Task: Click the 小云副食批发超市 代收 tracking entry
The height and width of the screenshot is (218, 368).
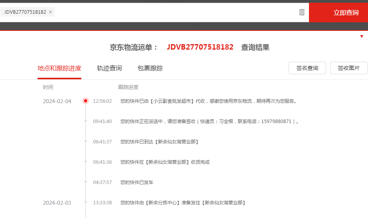Action: 209,101
